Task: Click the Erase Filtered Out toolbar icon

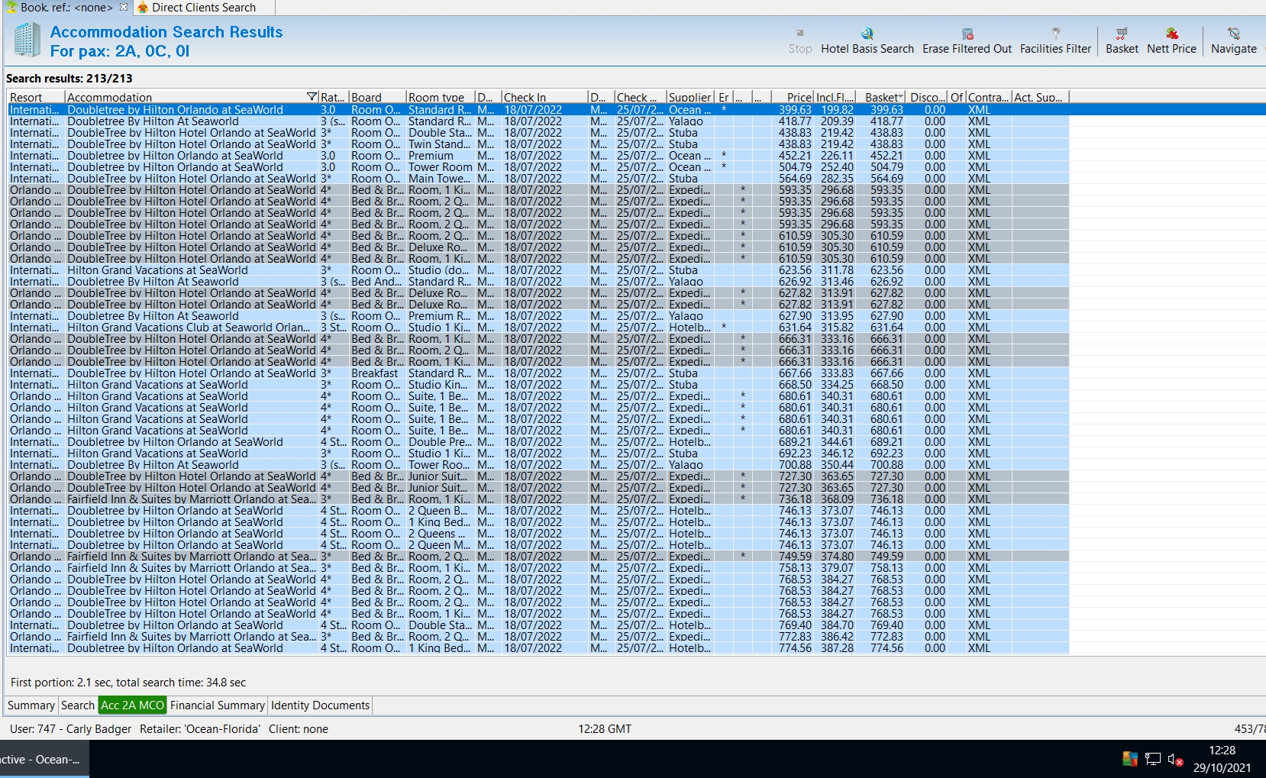Action: coord(967,33)
